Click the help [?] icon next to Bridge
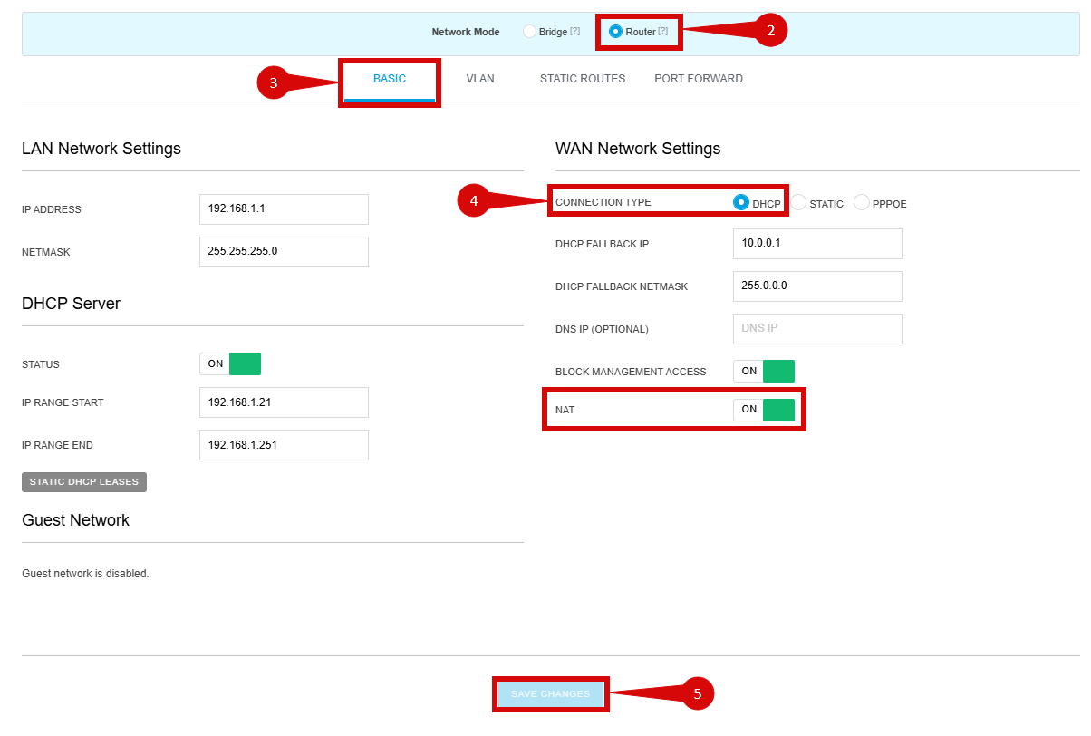This screenshot has height=736, width=1091. pyautogui.click(x=574, y=32)
